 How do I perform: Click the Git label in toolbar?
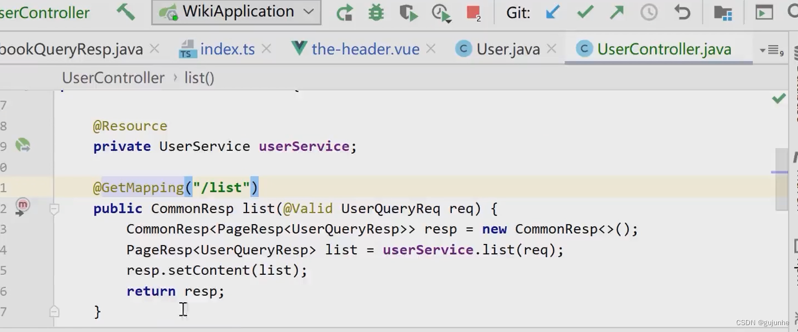pyautogui.click(x=518, y=12)
